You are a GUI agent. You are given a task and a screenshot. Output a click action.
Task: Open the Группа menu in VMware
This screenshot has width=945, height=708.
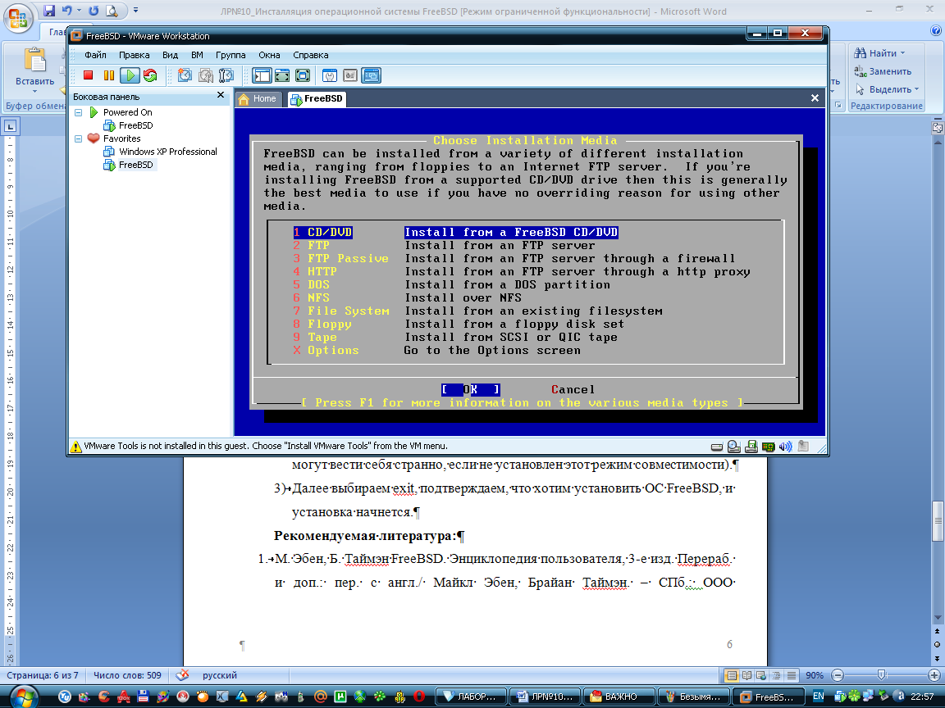pos(231,55)
